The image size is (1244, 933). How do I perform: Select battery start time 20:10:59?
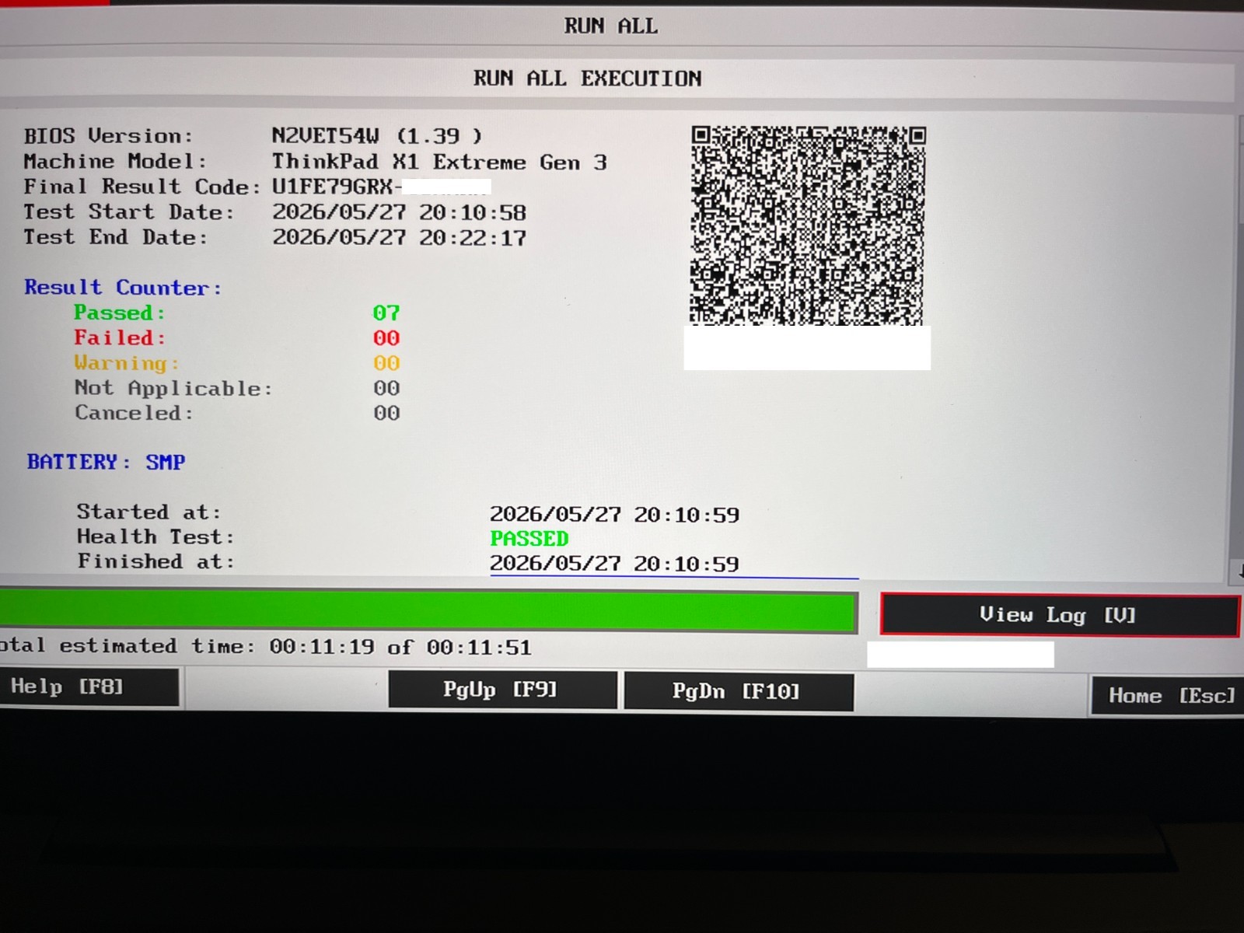pyautogui.click(x=614, y=515)
